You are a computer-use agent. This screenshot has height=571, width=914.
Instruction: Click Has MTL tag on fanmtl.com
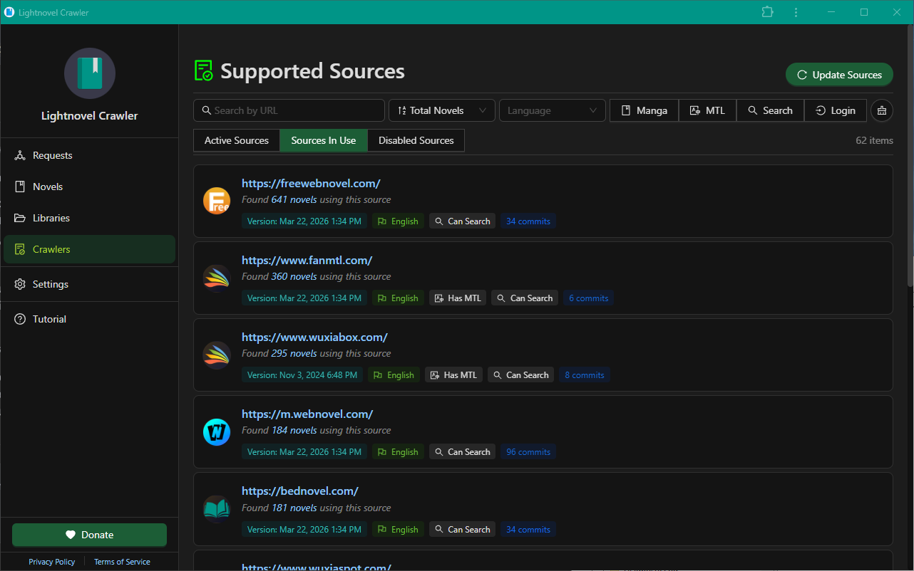tap(458, 298)
